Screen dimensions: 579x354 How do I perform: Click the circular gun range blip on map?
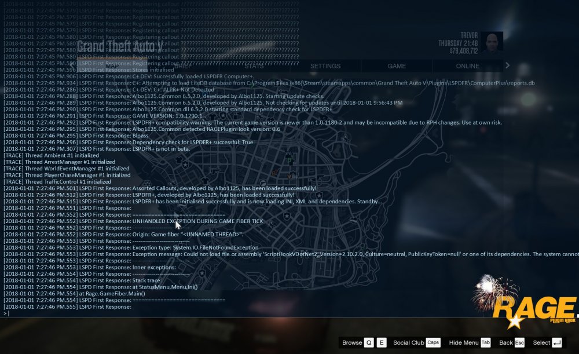pyautogui.click(x=263, y=183)
